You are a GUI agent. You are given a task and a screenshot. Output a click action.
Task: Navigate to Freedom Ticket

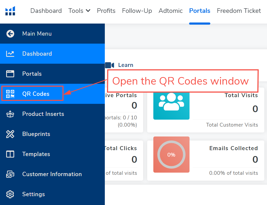239,11
